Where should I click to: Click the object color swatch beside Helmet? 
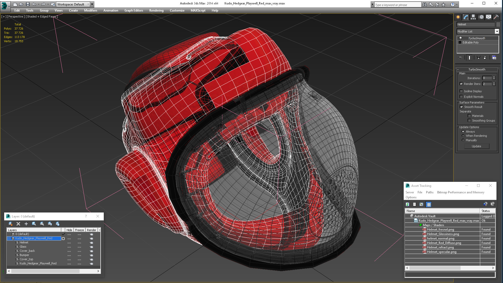pos(498,24)
